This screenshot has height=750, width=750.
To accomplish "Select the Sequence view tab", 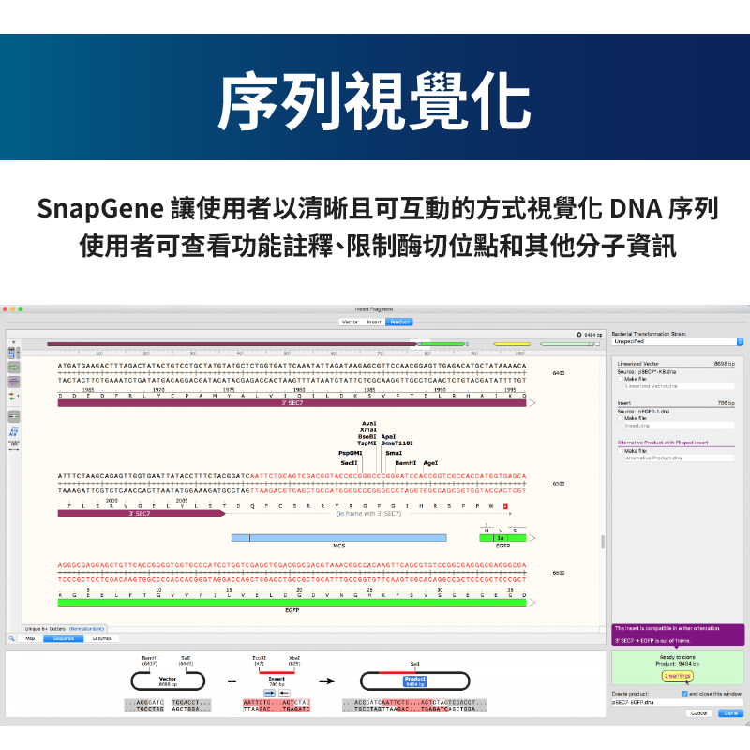I will click(64, 638).
